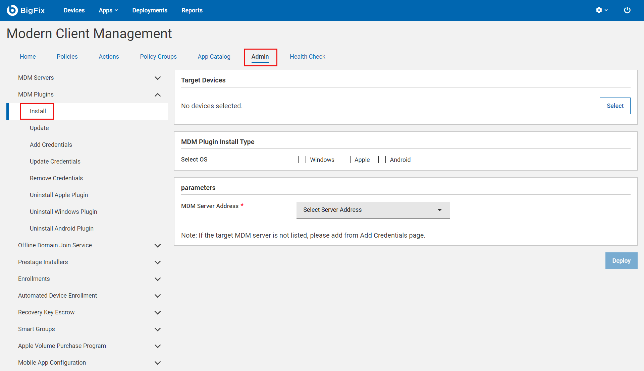Open Uninstall Windows Plugin item
This screenshot has height=371, width=644.
(63, 212)
